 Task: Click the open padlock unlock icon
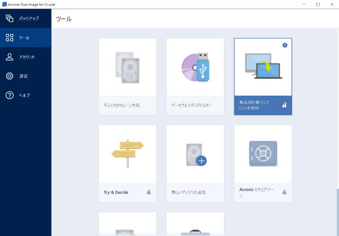tap(284, 105)
